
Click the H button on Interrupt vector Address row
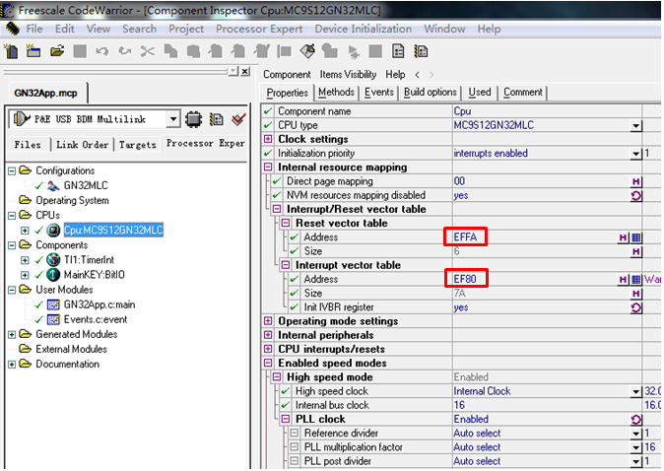[623, 280]
